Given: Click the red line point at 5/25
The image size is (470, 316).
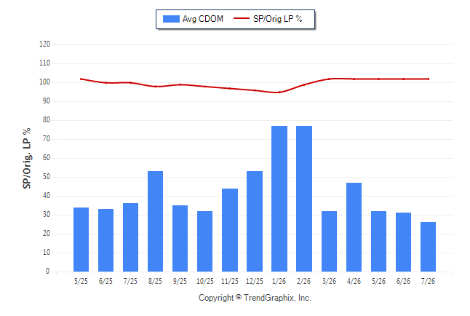Looking at the screenshot, I should [81, 79].
